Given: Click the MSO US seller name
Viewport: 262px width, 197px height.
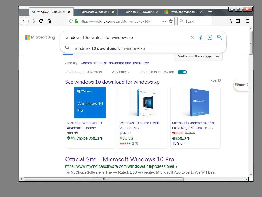Looking at the screenshot, I should point(126,138).
